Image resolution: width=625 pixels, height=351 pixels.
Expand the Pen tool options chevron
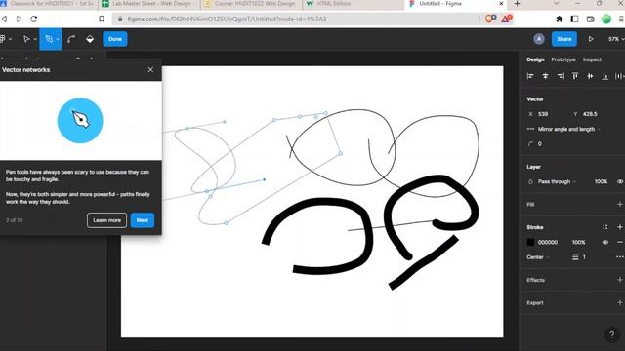(x=58, y=39)
